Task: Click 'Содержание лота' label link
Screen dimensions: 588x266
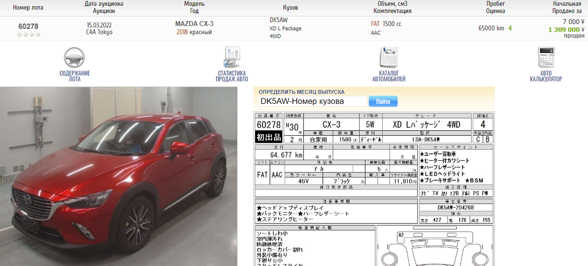Action: [x=75, y=76]
